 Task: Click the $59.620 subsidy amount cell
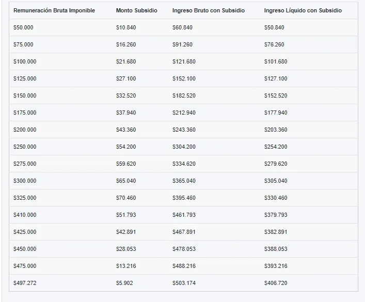(126, 164)
